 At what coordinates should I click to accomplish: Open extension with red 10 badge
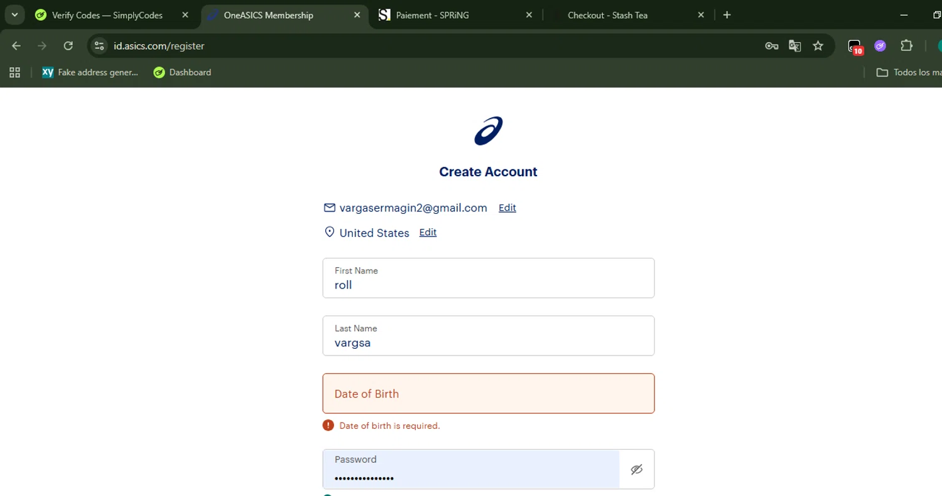click(x=855, y=46)
